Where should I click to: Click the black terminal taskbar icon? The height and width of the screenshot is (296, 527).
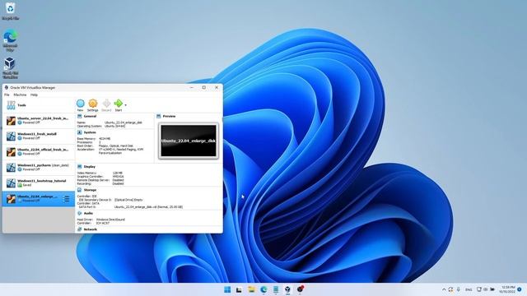point(239,289)
